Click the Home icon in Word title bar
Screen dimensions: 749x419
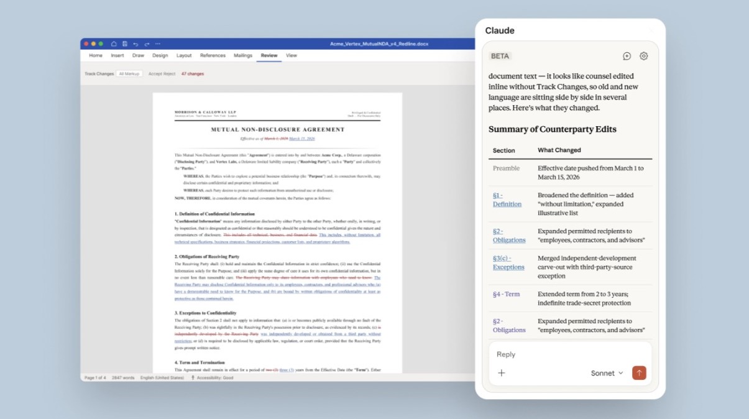(114, 44)
